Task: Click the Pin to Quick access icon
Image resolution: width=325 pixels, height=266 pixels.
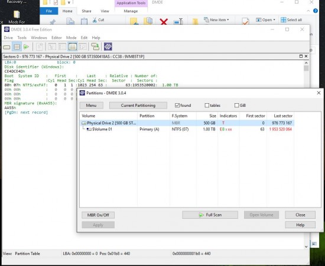Action: 53,22
